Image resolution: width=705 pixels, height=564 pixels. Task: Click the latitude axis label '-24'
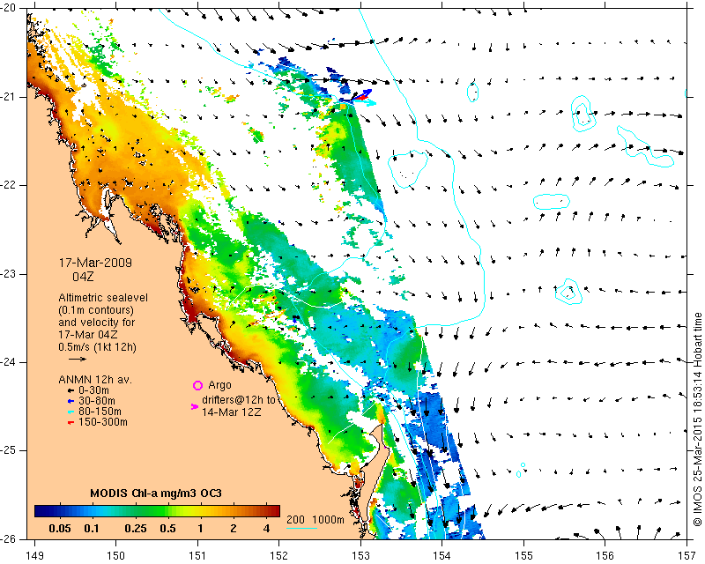(x=7, y=362)
